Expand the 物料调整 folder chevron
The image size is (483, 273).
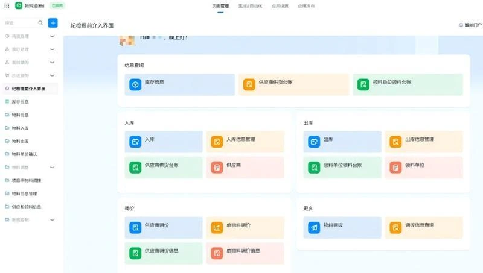coord(52,167)
